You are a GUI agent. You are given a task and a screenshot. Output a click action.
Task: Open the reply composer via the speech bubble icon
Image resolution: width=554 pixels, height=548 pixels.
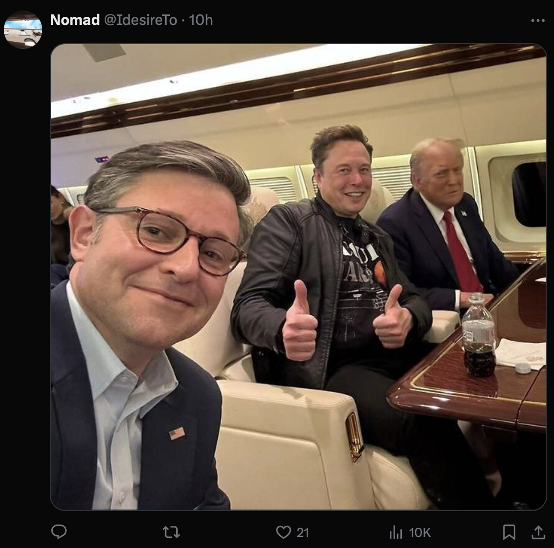coord(59,532)
